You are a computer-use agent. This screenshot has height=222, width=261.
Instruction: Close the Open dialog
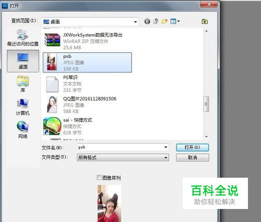[209, 4]
